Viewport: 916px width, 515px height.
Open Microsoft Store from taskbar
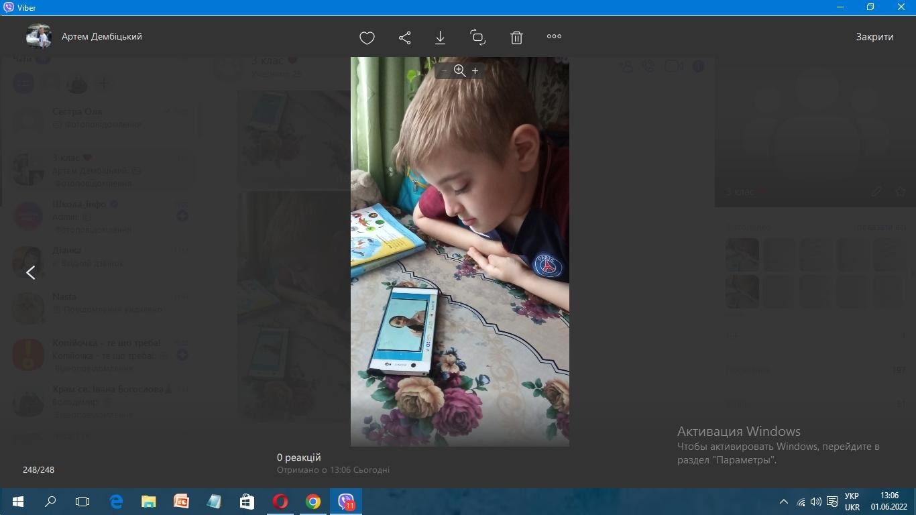point(247,502)
